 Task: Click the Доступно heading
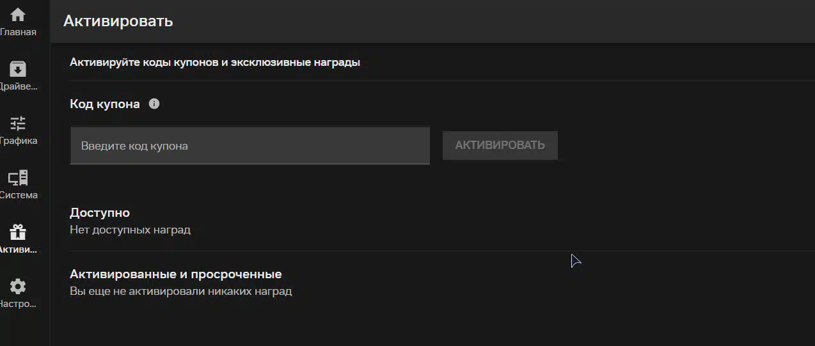click(100, 213)
